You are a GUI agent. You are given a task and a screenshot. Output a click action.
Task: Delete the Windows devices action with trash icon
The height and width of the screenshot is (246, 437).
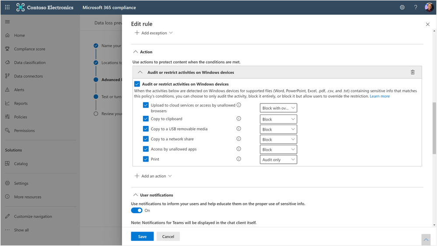point(413,73)
